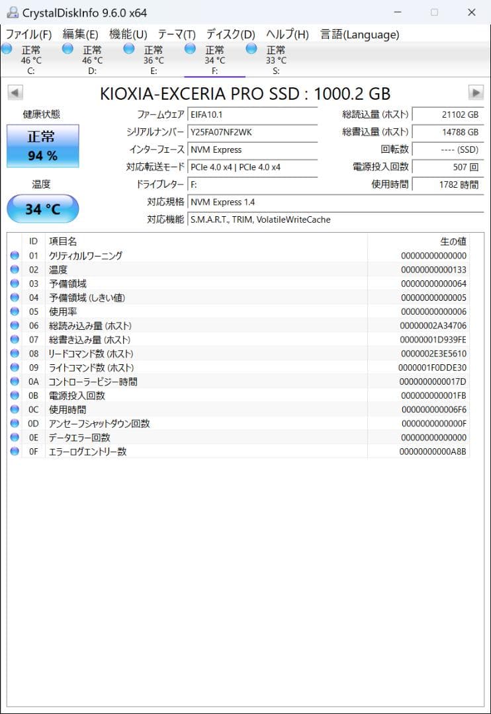This screenshot has height=714, width=491.
Task: Click status orb for 使用時間 row (ID 0C)
Action: pos(15,409)
